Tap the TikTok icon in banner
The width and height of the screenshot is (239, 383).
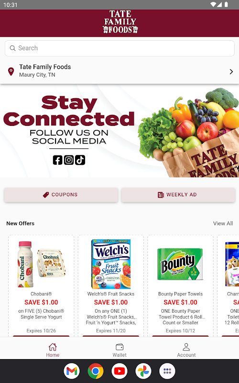click(80, 160)
